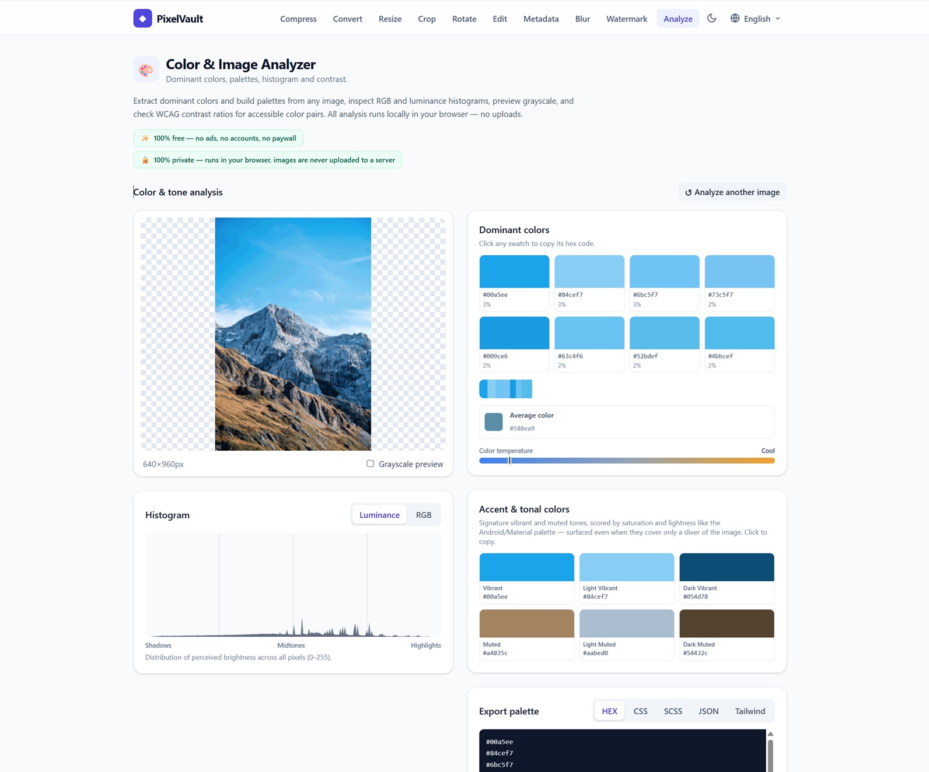
Task: Select the Tailwind export tab
Action: [750, 711]
